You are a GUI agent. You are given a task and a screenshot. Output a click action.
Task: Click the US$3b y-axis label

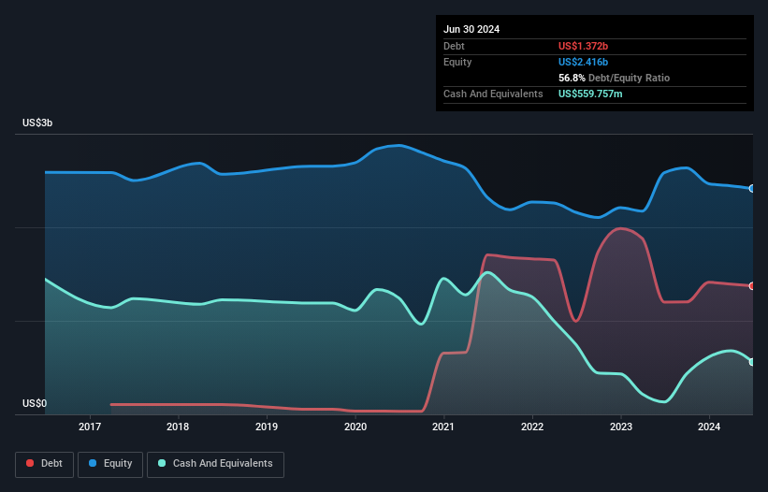coord(37,123)
